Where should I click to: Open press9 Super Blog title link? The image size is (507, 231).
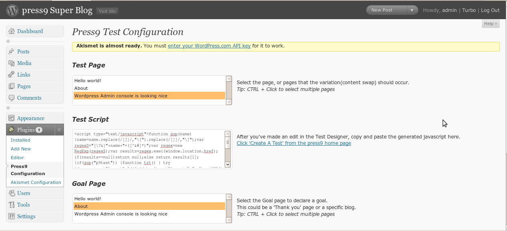(57, 10)
